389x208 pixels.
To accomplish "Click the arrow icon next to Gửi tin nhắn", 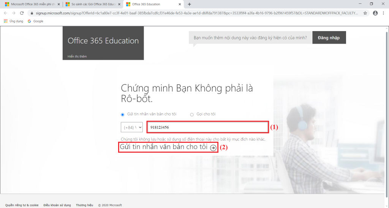I will pyautogui.click(x=213, y=148).
